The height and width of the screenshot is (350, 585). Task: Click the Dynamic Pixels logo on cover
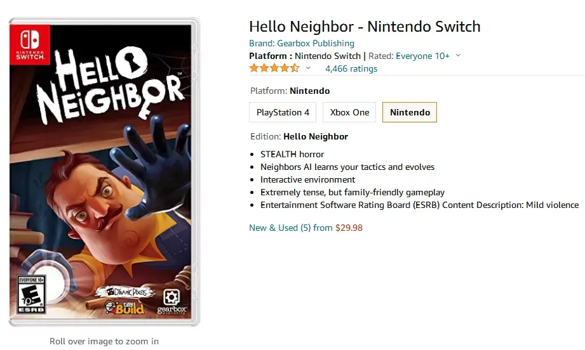(124, 292)
